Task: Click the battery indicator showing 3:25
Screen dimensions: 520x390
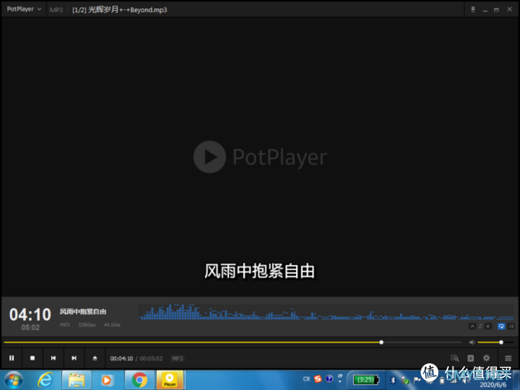Action: pos(366,380)
